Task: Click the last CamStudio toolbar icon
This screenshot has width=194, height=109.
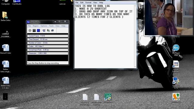Action: coord(52,30)
